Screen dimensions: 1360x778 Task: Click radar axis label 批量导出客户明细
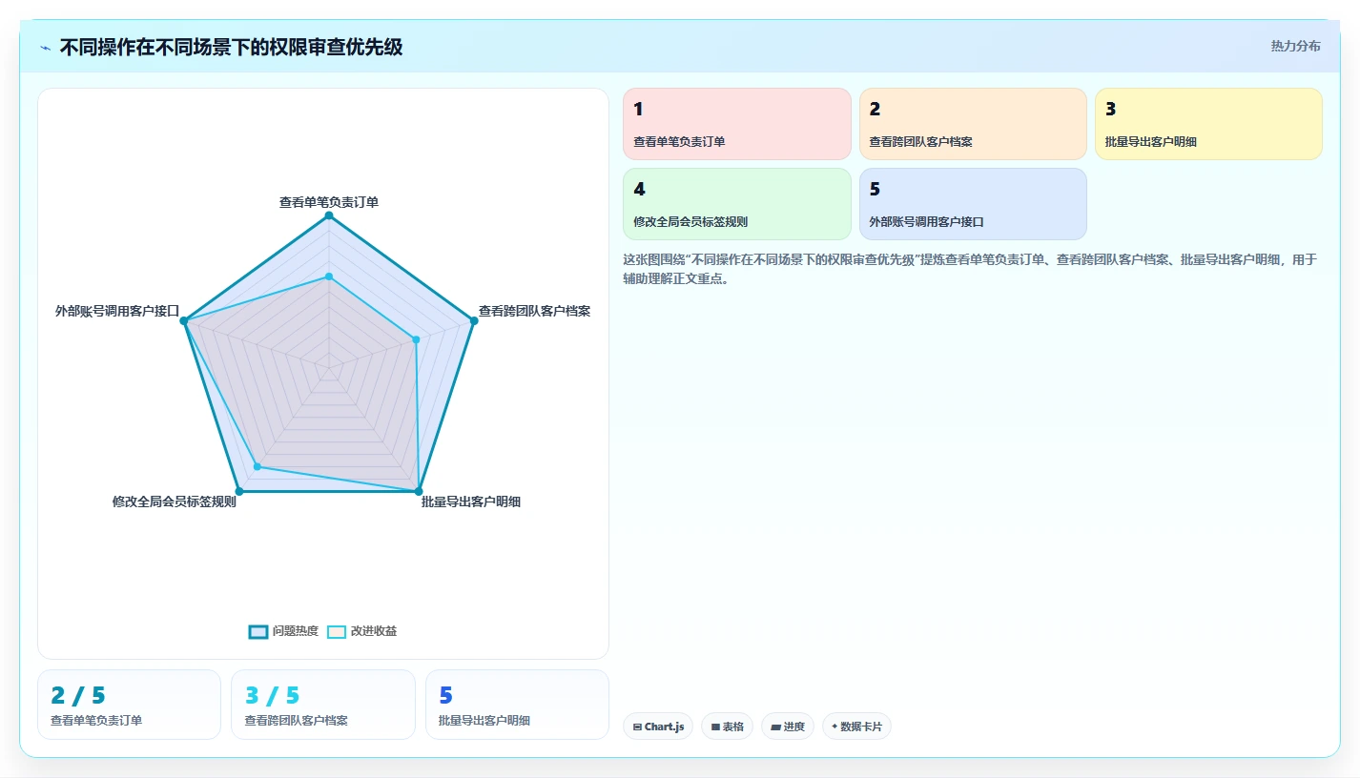(x=471, y=502)
